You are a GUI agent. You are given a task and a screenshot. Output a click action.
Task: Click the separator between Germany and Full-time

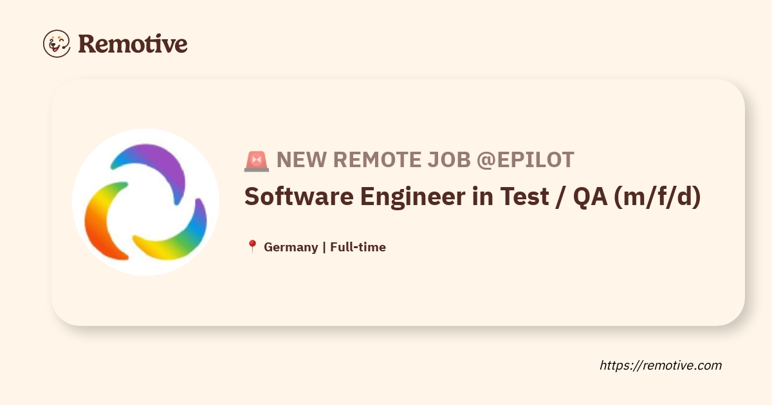[324, 247]
